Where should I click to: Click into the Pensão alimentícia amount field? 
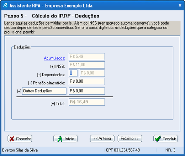(x=87, y=82)
